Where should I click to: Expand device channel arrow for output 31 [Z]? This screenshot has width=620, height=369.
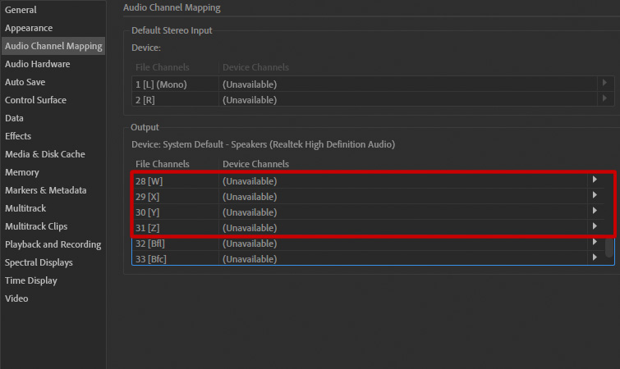[x=594, y=227]
